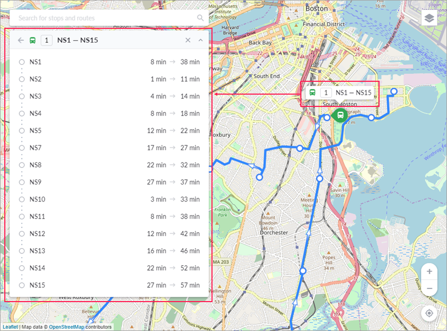Collapse the route stop list with chevron
The height and width of the screenshot is (331, 447).
pos(201,40)
